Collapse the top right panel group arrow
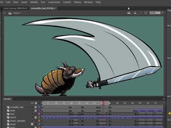Viewport: 171px width, 128px height. [x=169, y=26]
